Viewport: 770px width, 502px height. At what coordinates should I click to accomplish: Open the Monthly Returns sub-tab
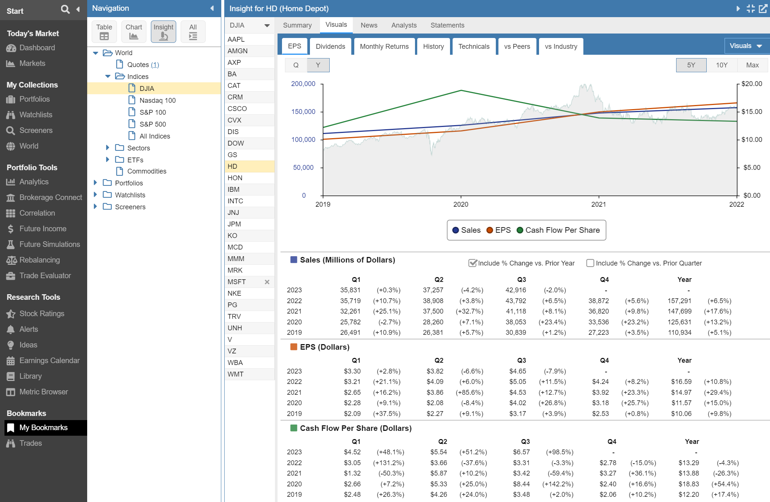pyautogui.click(x=384, y=47)
